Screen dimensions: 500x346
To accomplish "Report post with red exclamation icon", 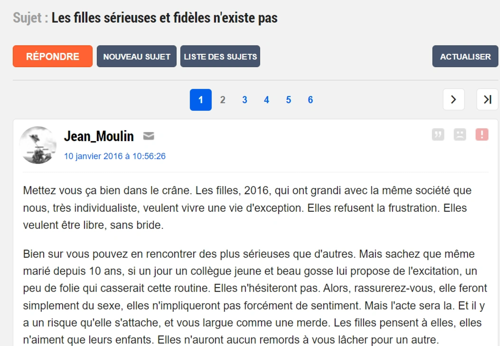I will [x=482, y=134].
